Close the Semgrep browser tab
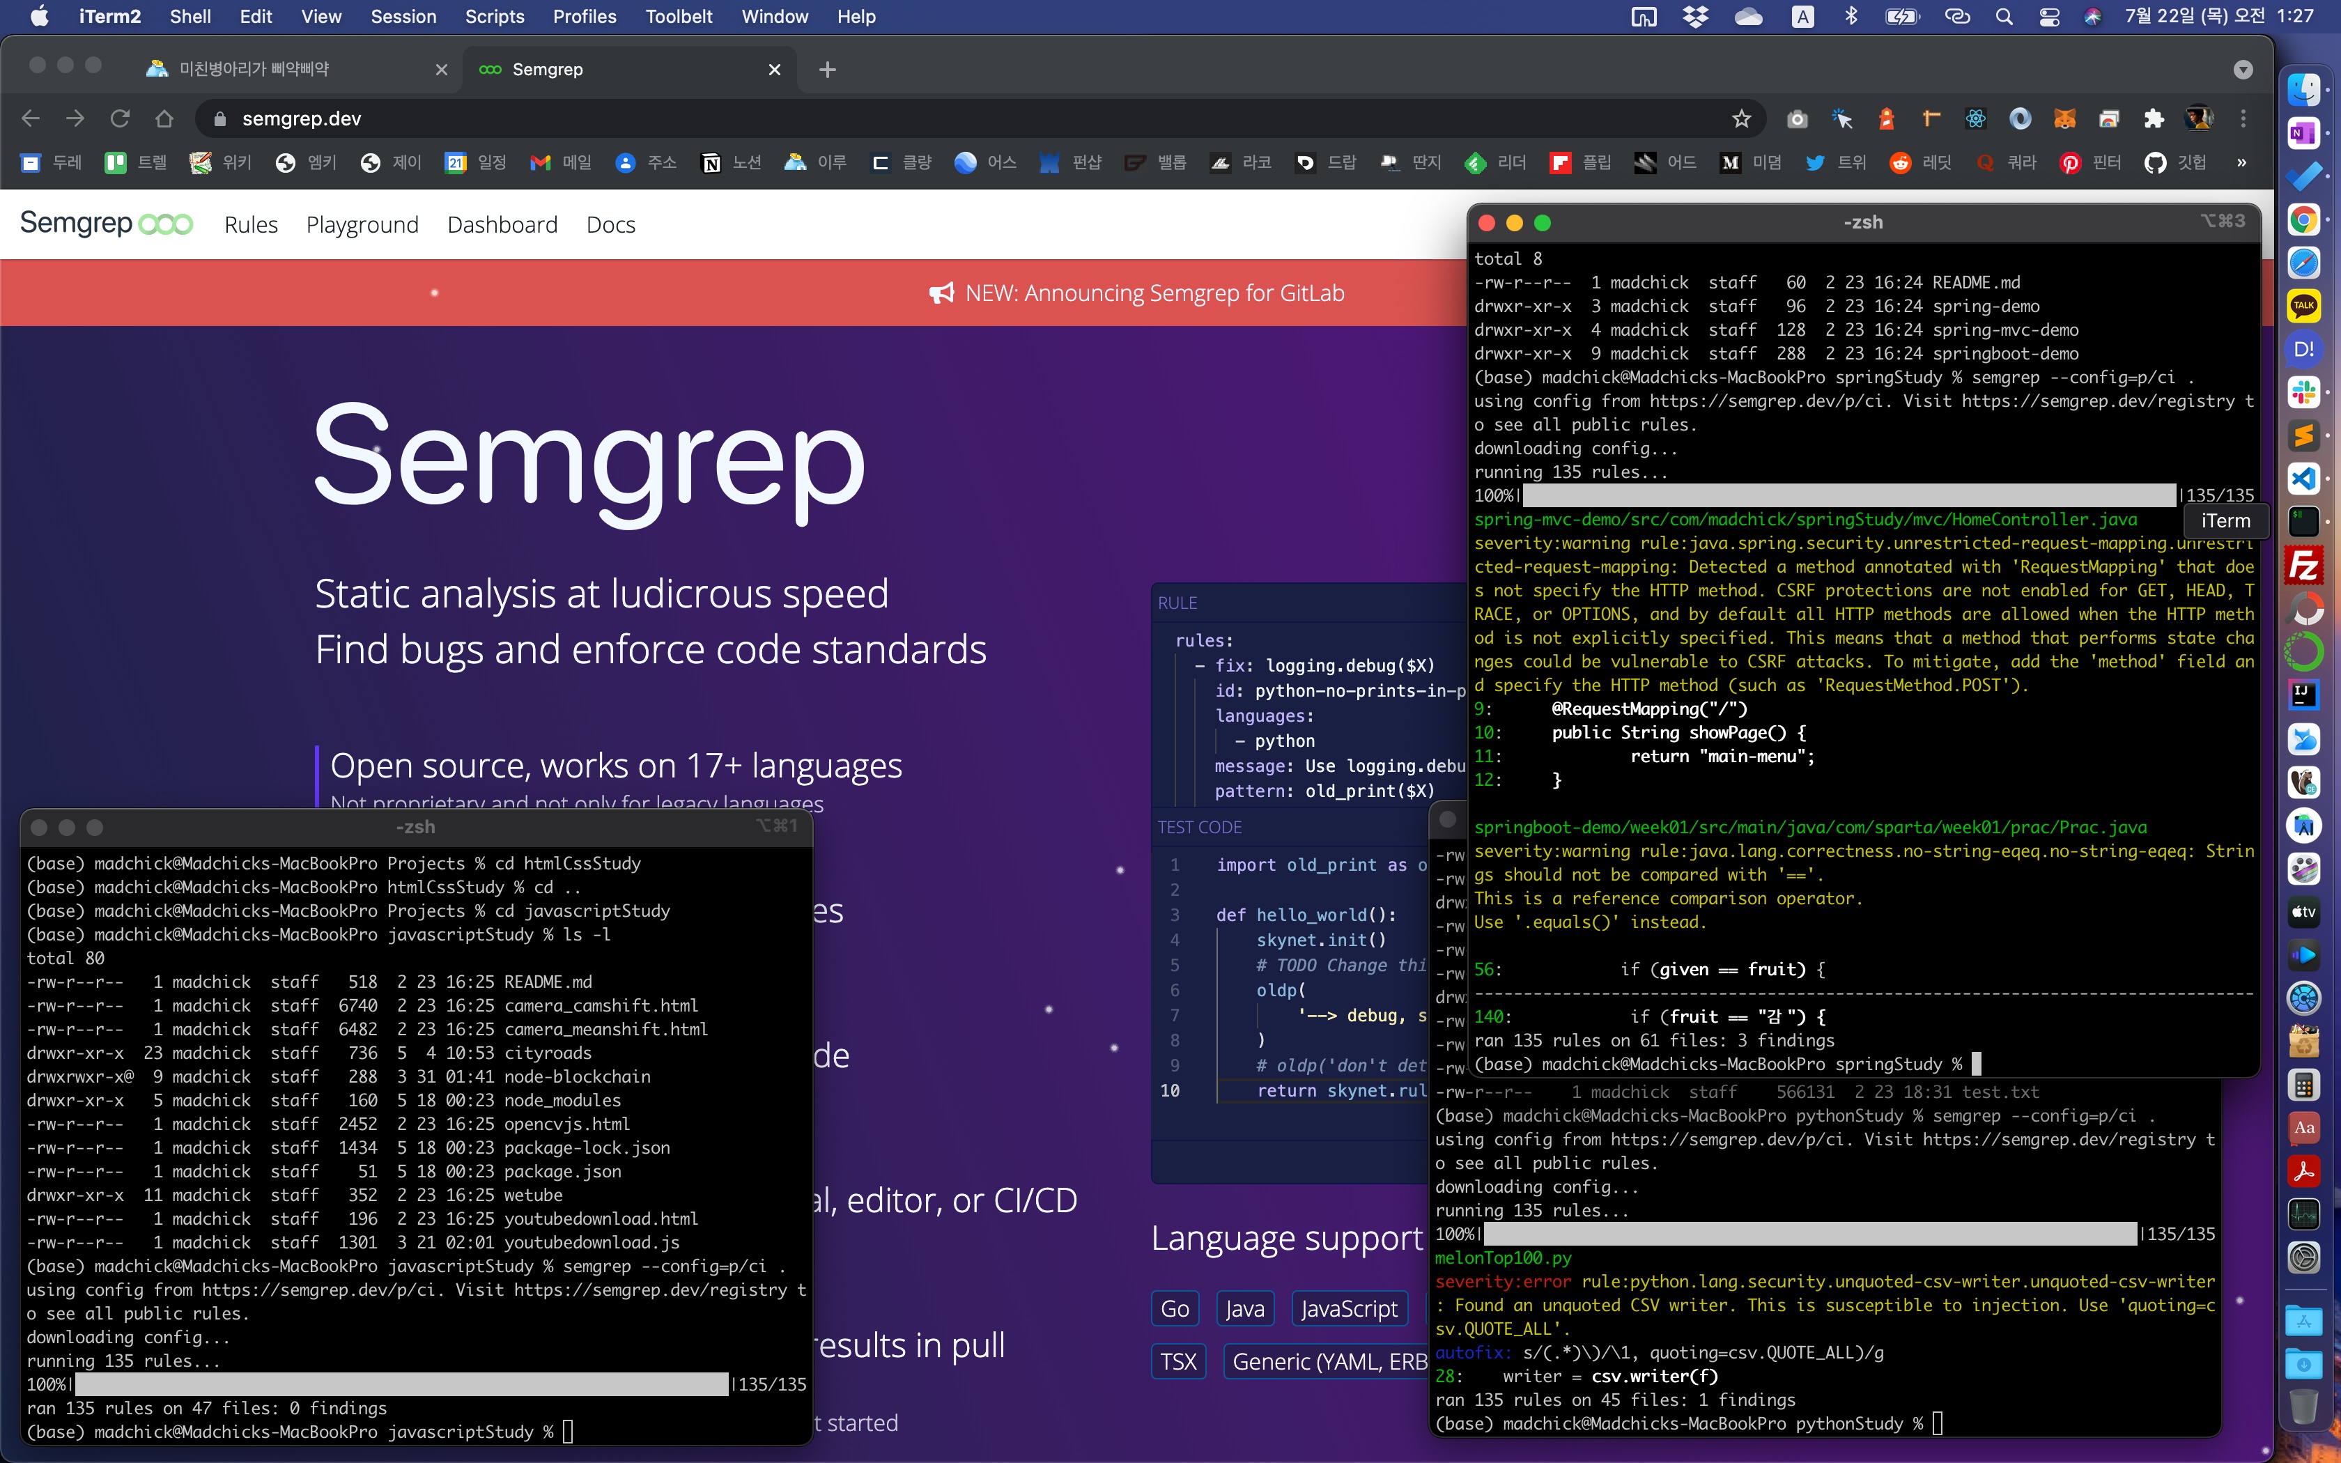 click(774, 70)
